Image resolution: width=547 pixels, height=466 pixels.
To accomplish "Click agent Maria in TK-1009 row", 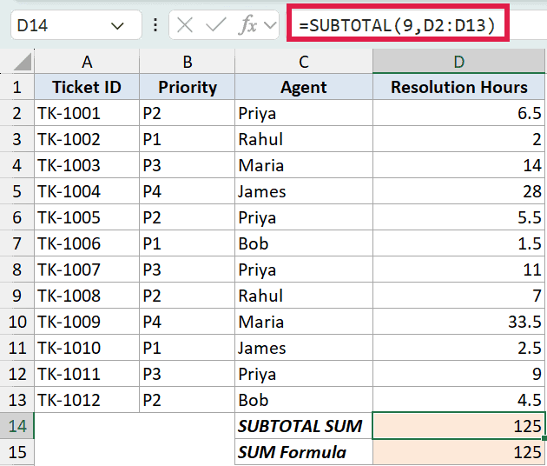I will pyautogui.click(x=304, y=322).
